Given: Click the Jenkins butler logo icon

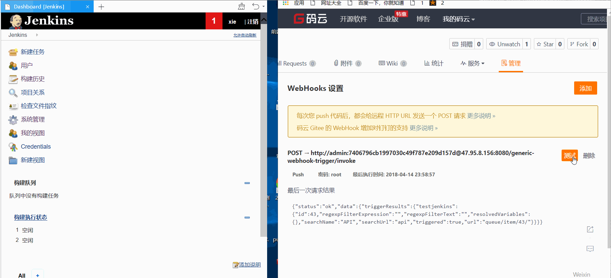Looking at the screenshot, I should tap(16, 21).
